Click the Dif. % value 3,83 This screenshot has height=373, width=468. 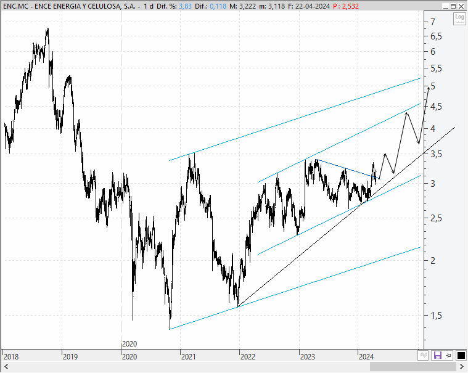tap(186, 6)
